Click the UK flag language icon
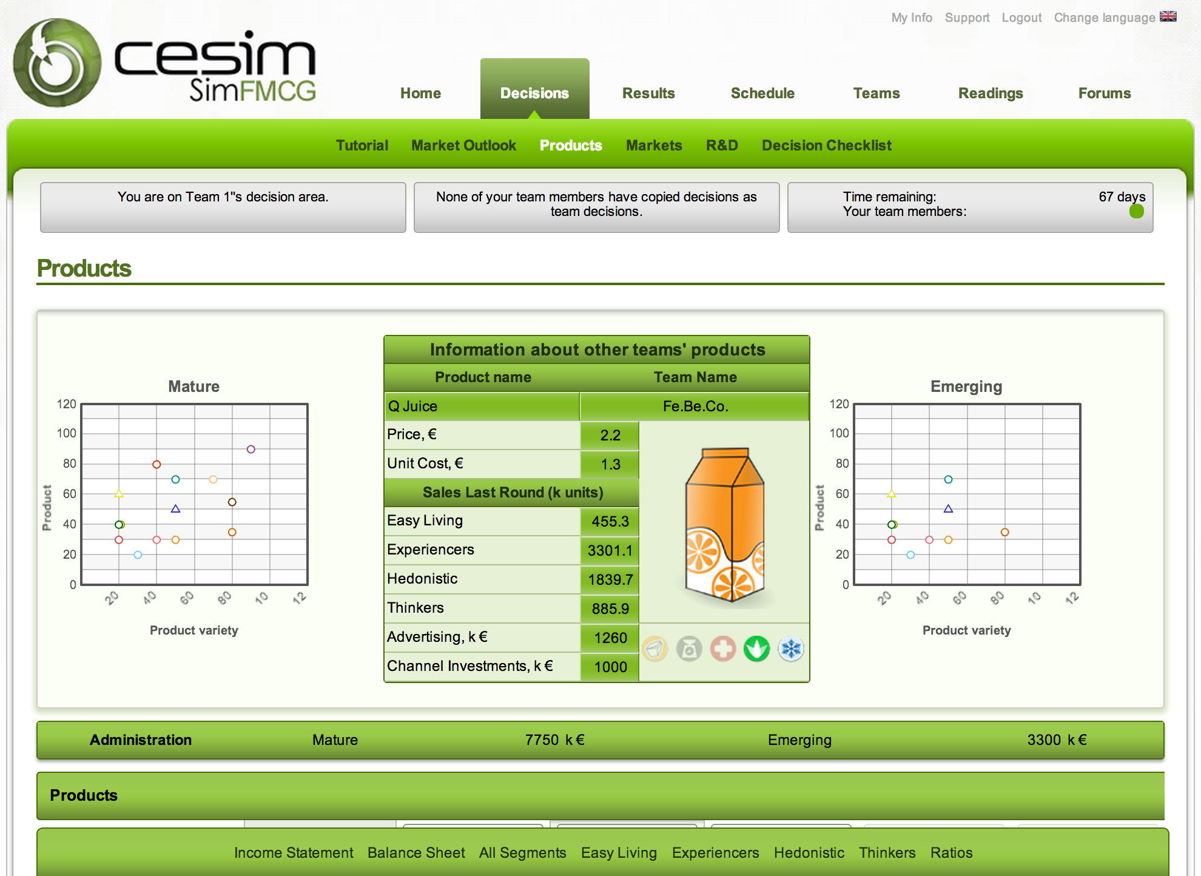Image resolution: width=1201 pixels, height=876 pixels. (x=1168, y=17)
